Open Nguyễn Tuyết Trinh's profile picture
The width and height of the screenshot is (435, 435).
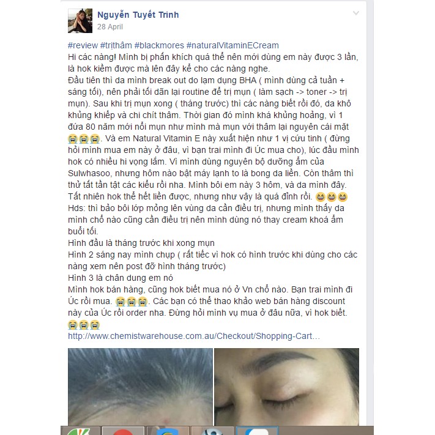pos(80,21)
